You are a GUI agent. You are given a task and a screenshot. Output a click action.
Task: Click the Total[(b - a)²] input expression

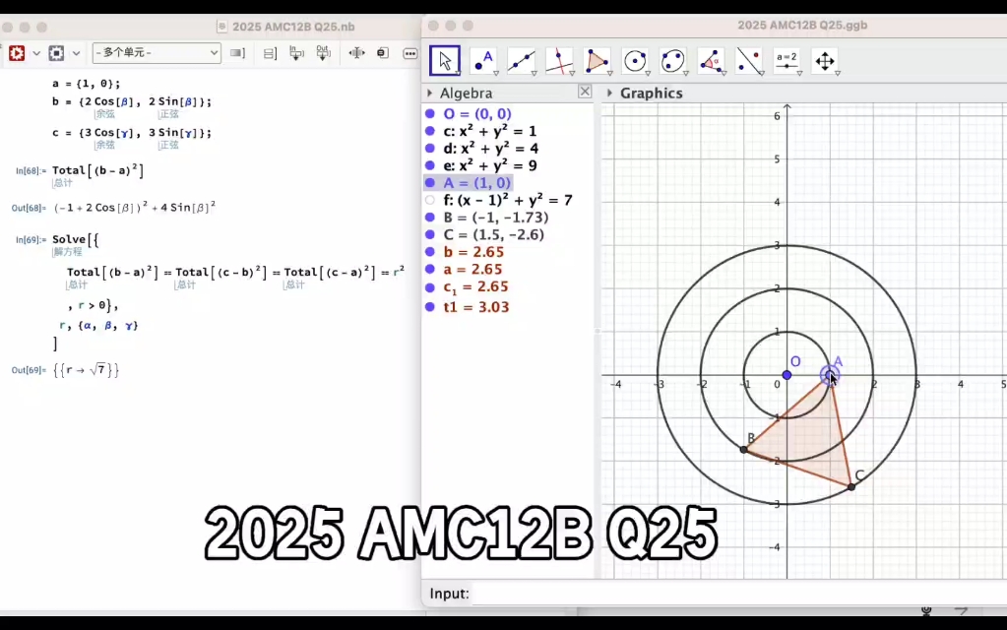(x=97, y=170)
